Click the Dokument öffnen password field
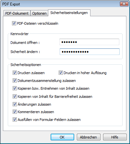Image resolution: width=130 pixels, height=144 pixels. 89,42
